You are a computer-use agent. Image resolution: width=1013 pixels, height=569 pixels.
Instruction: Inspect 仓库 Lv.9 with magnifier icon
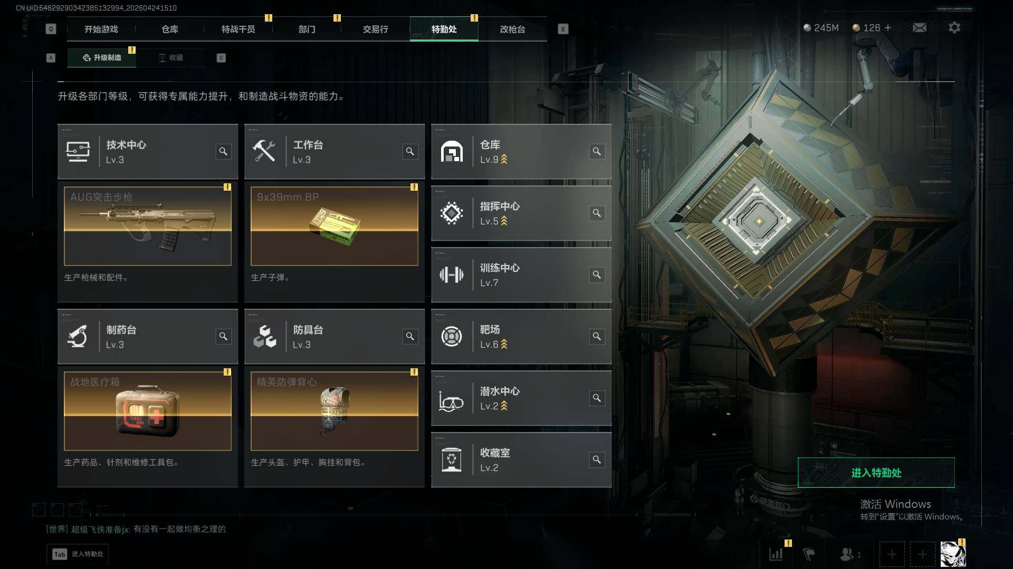tap(597, 152)
